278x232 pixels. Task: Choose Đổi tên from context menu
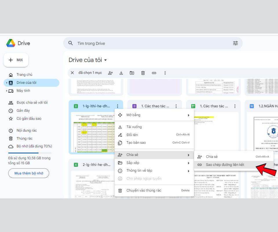(x=132, y=135)
